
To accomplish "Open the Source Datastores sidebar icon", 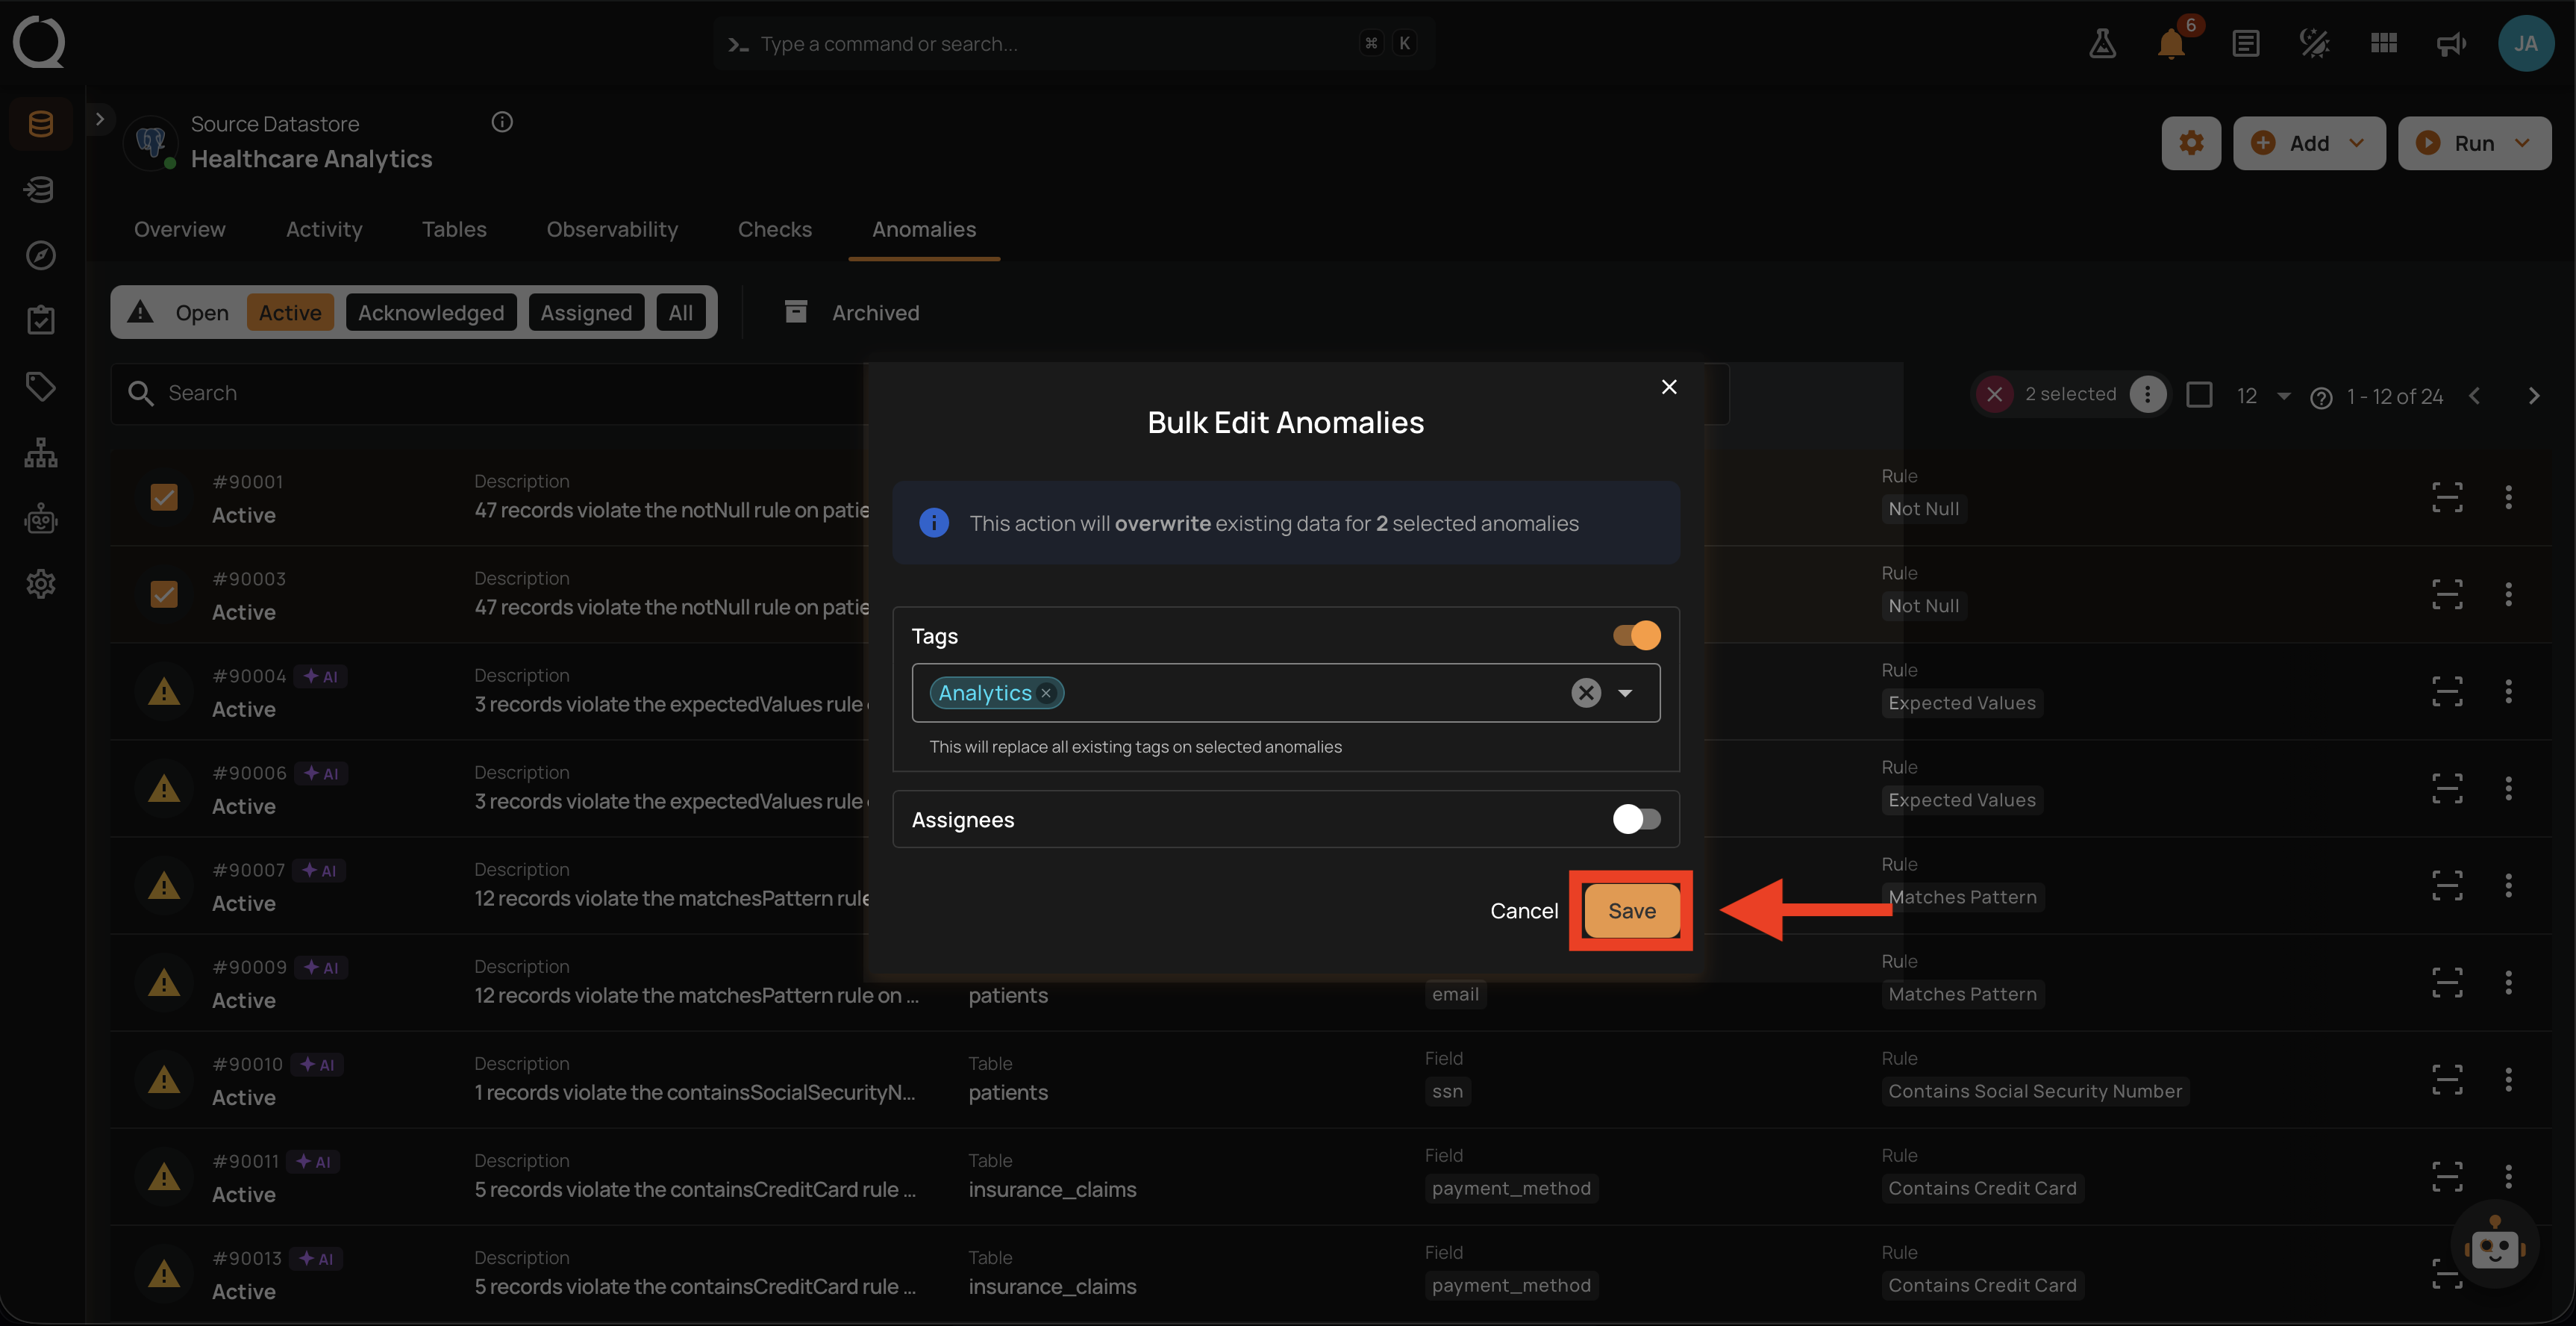I will 41,124.
